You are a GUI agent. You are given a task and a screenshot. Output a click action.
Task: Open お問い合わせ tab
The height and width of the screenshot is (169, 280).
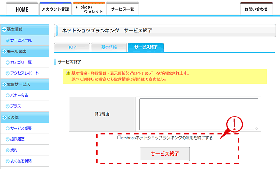coord(256,9)
